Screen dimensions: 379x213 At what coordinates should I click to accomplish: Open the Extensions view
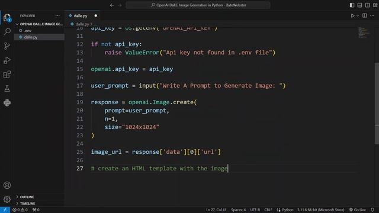click(x=7, y=75)
